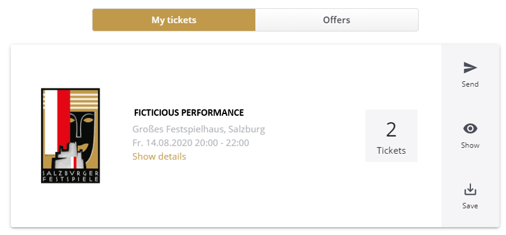
Task: Click the Send text label
Action: (470, 84)
